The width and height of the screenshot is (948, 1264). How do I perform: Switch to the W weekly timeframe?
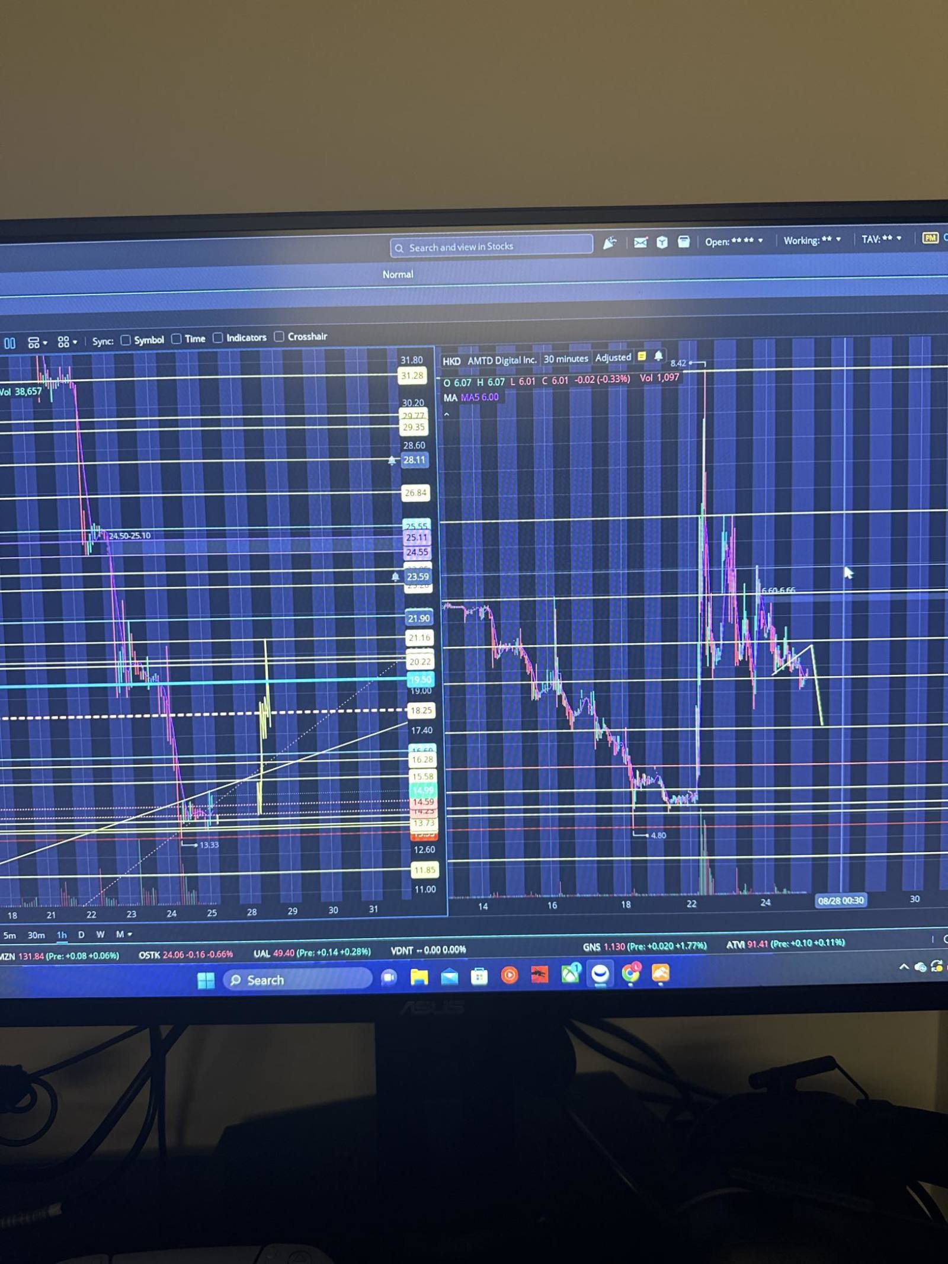[100, 935]
